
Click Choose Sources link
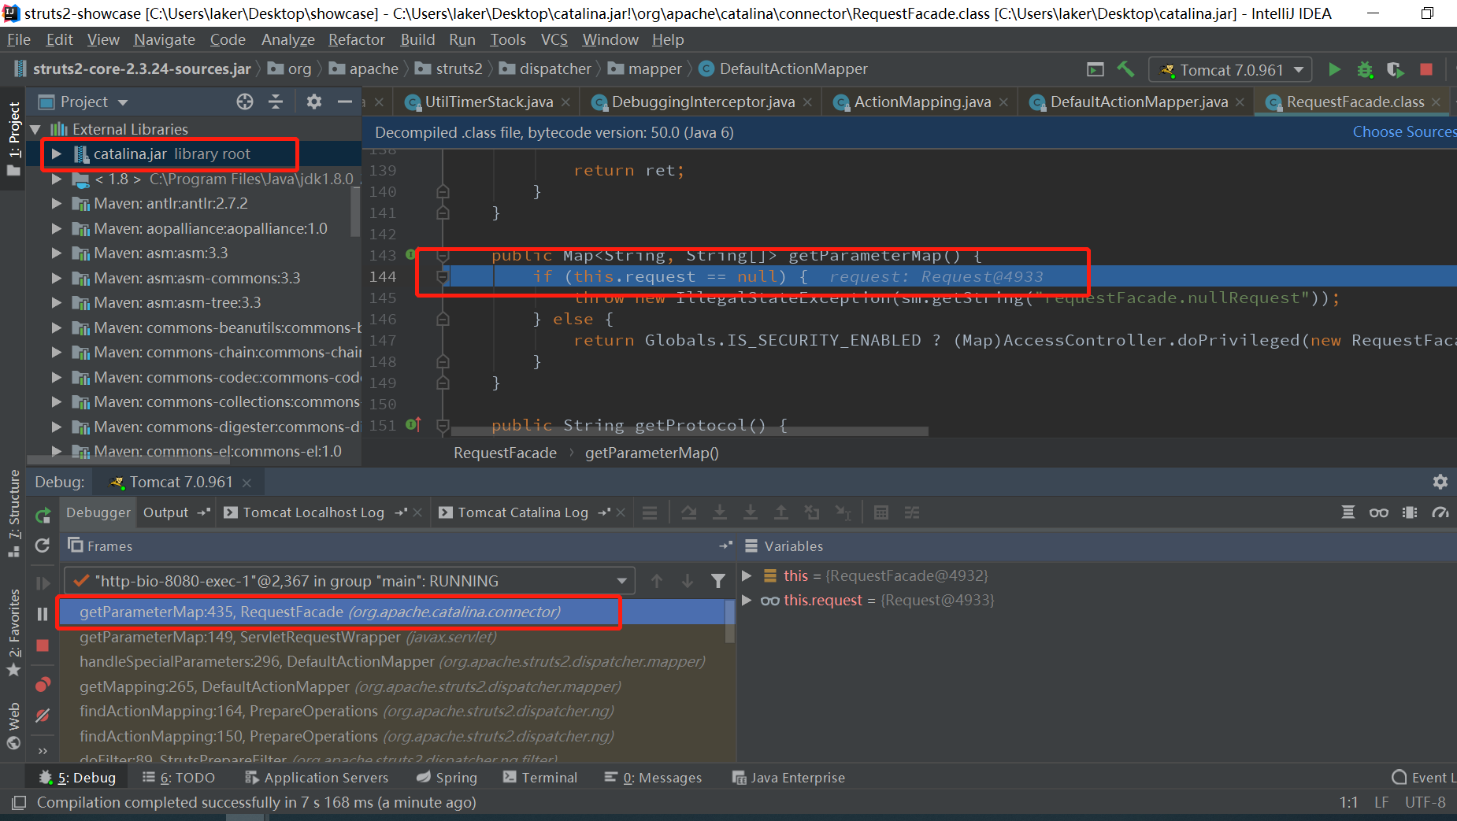coord(1403,132)
